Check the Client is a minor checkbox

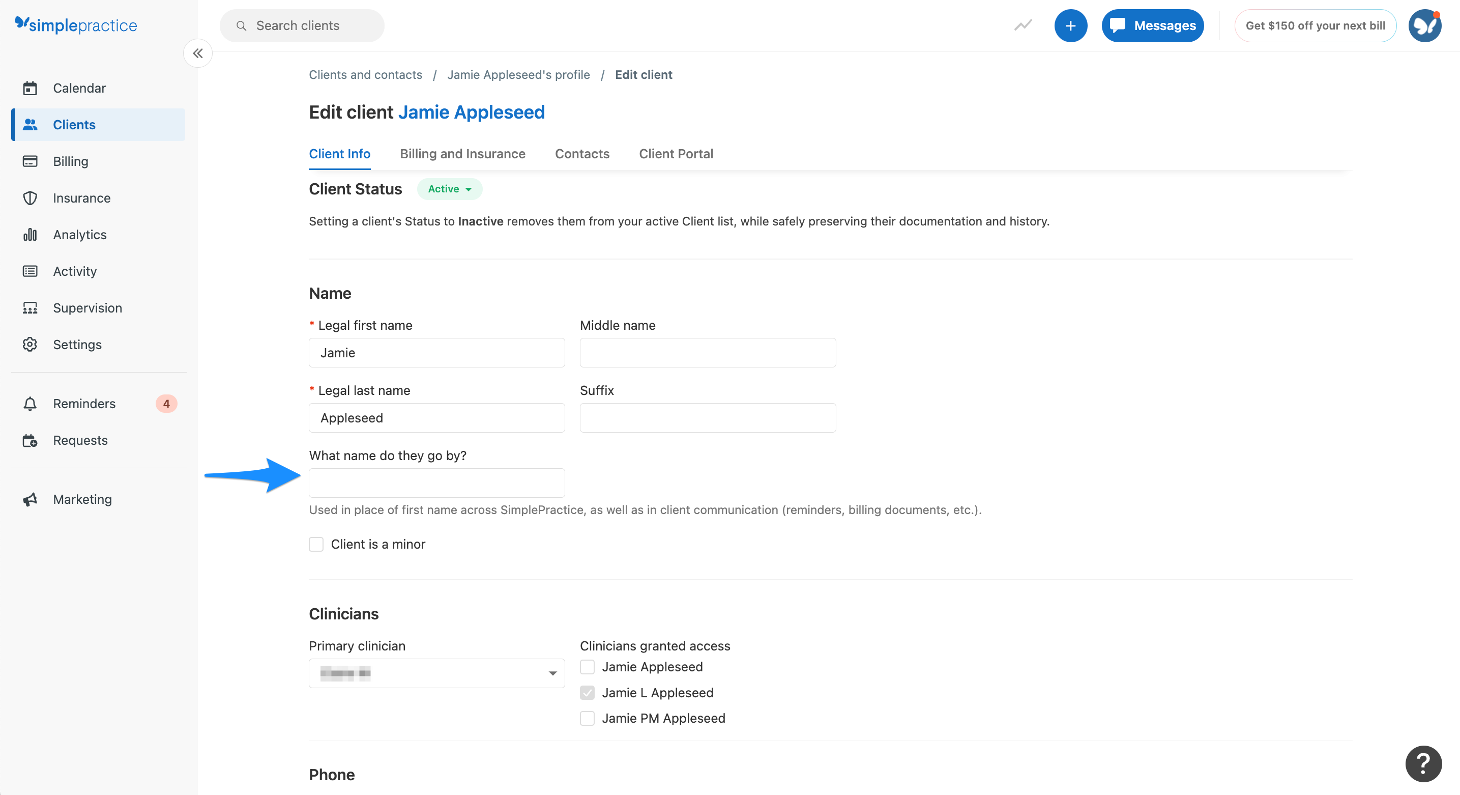316,545
